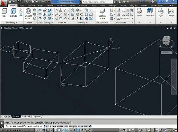
Task: Toggle Ortho Mode in status bar
Action: click(48, 130)
